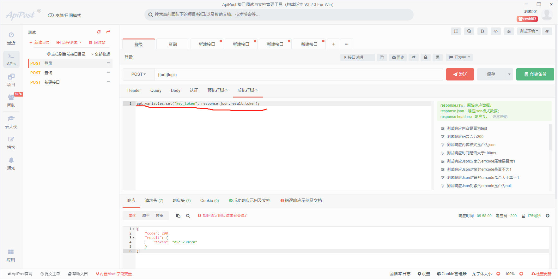
Task: Expand the 保存 dropdown arrow
Action: tap(509, 74)
